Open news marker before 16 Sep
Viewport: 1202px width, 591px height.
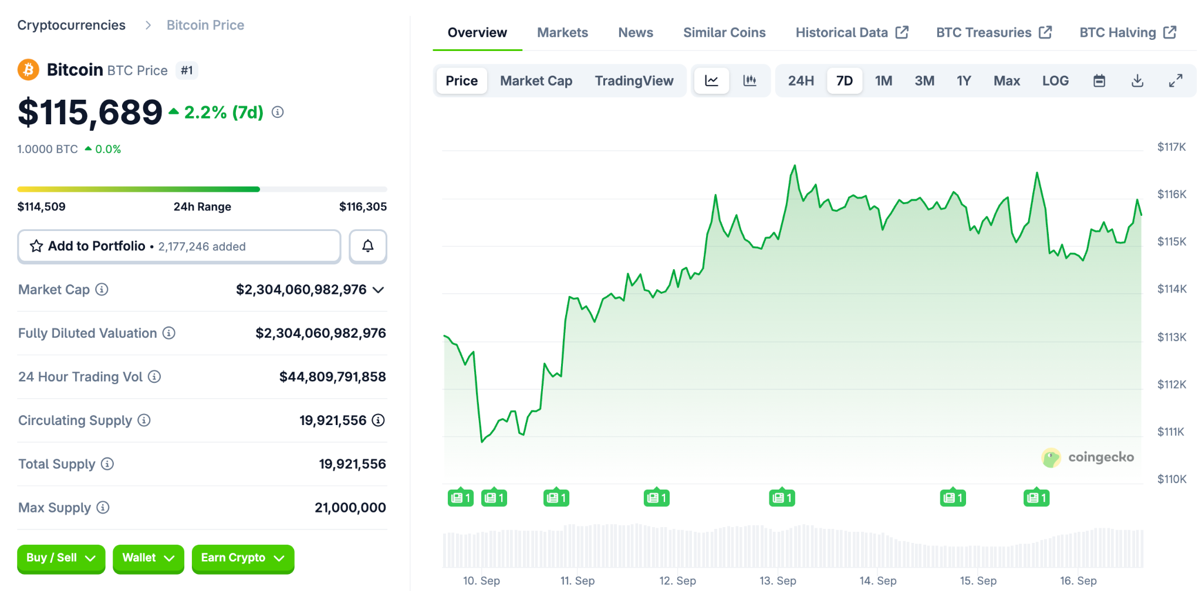pyautogui.click(x=1036, y=498)
